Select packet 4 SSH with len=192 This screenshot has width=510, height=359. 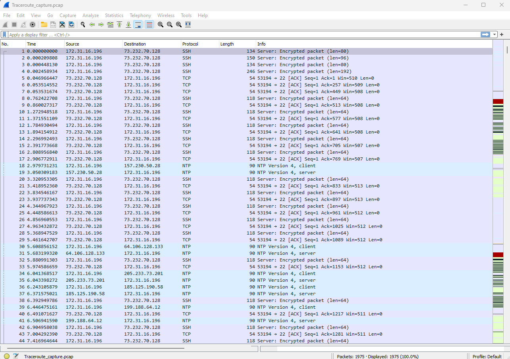click(246, 71)
